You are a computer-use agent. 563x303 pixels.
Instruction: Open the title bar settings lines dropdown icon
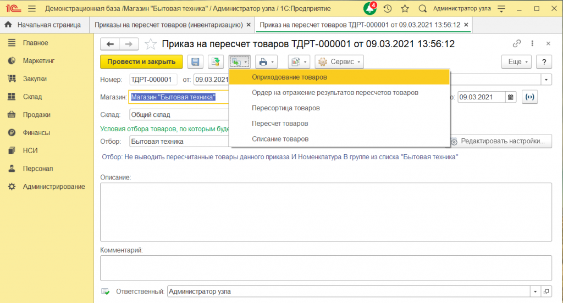(501, 9)
